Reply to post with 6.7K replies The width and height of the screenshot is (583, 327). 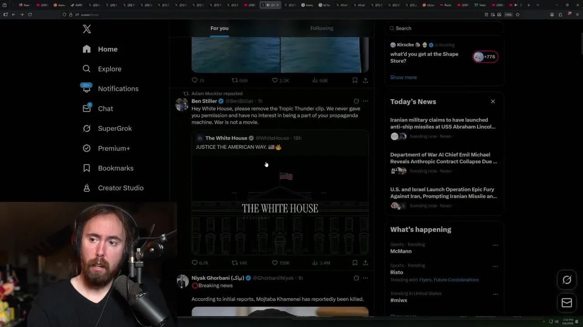[x=194, y=263]
